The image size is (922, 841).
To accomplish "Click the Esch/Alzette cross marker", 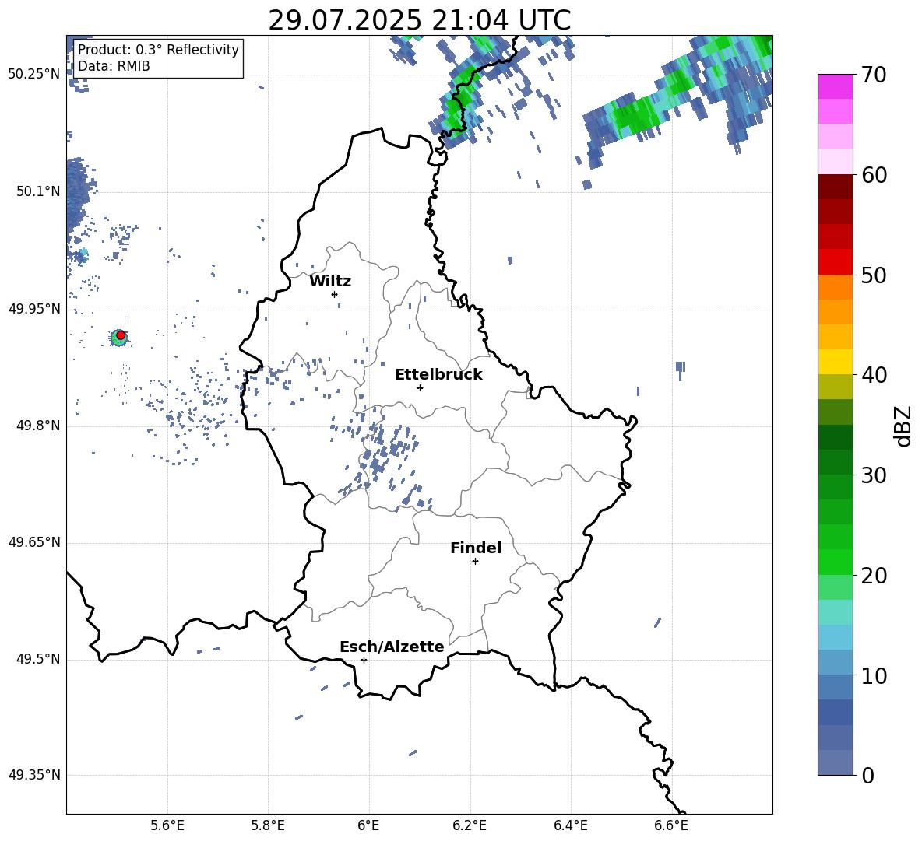I will coord(364,660).
